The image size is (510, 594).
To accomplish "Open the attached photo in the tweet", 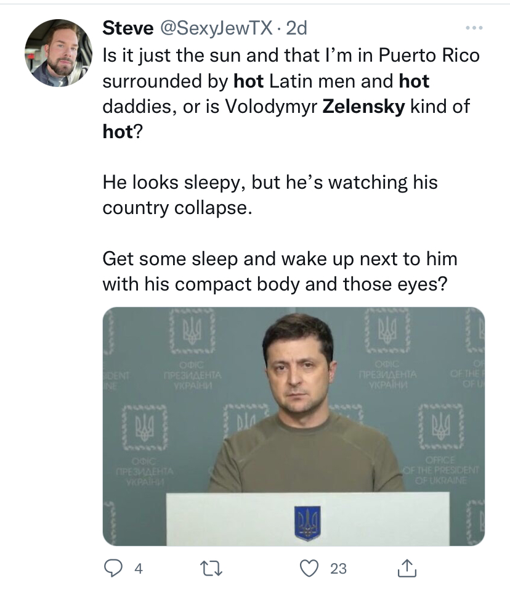I will pos(293,426).
